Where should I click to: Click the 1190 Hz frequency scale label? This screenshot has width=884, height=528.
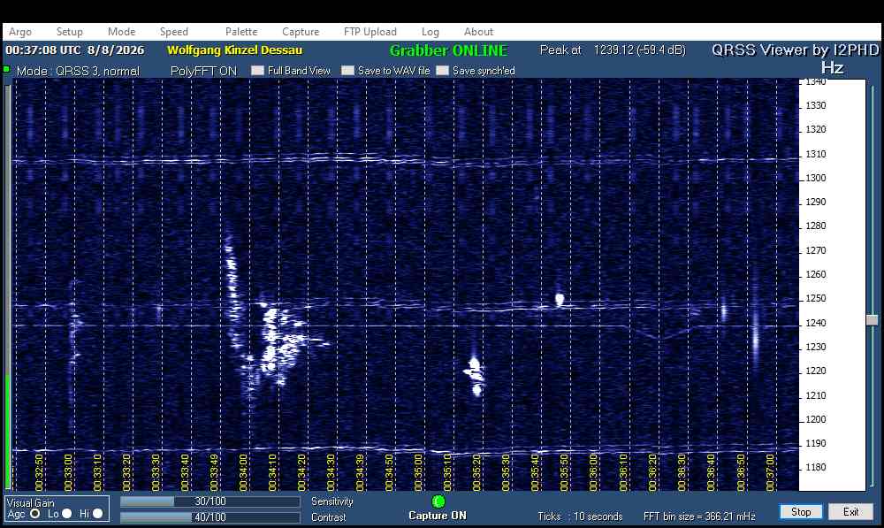[815, 443]
